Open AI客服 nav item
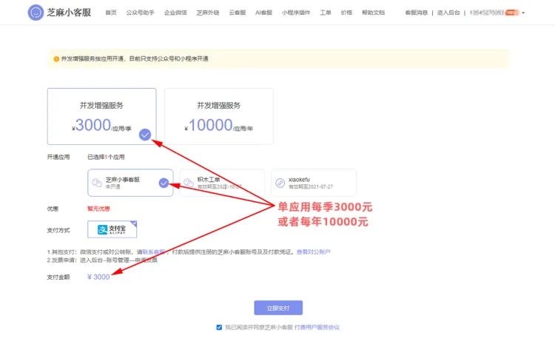The height and width of the screenshot is (347, 555). (263, 13)
